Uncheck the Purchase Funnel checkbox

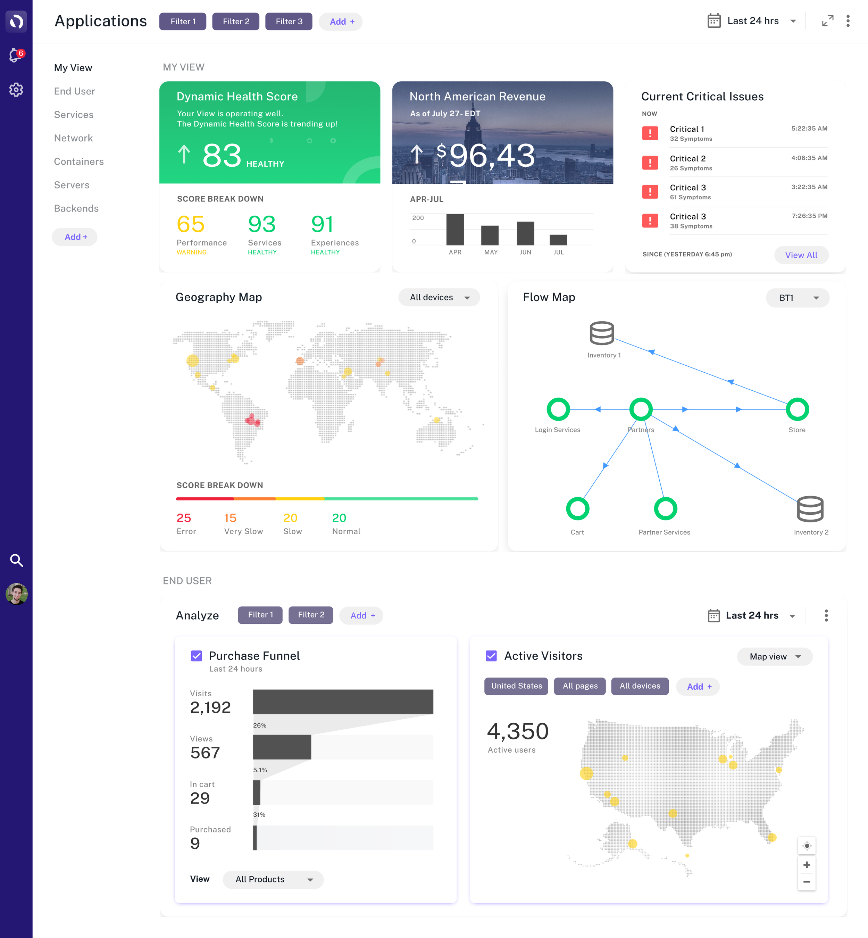(196, 656)
